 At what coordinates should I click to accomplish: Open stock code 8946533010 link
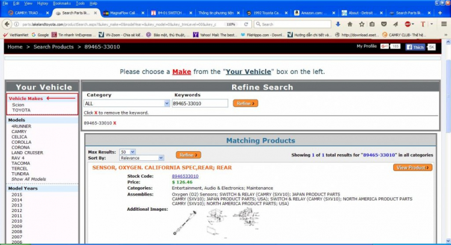point(185,176)
